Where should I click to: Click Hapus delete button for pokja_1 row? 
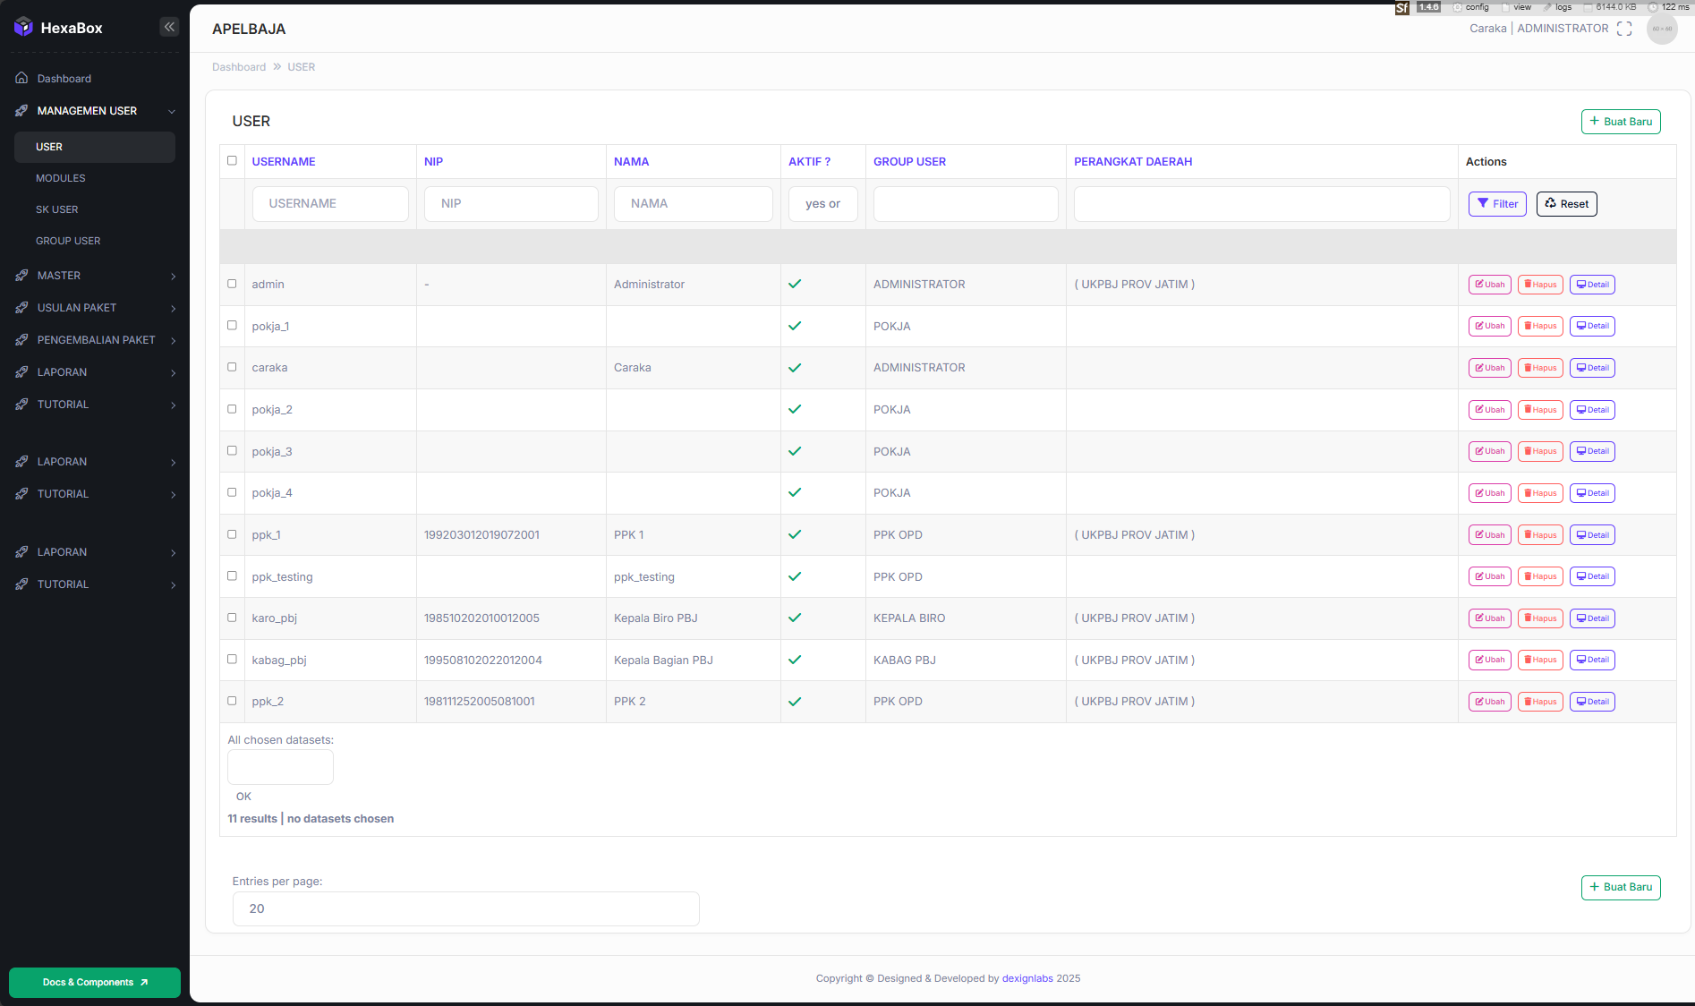click(1540, 326)
